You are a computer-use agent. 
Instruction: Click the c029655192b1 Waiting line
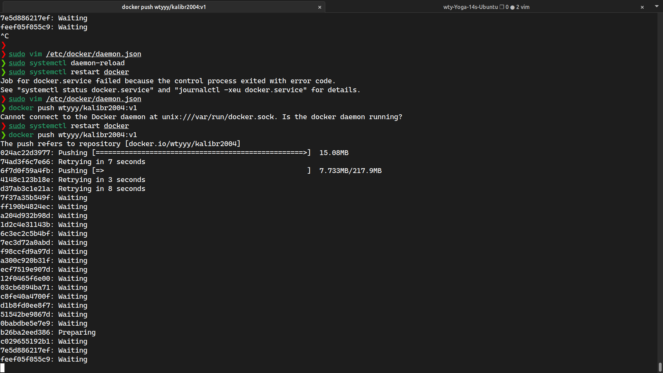tap(44, 341)
